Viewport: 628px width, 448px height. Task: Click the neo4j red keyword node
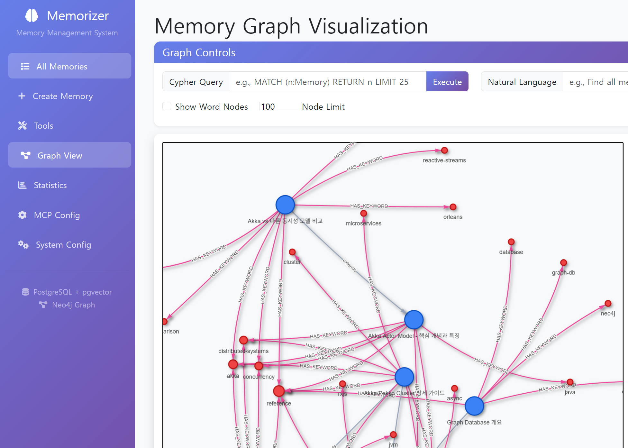point(608,303)
